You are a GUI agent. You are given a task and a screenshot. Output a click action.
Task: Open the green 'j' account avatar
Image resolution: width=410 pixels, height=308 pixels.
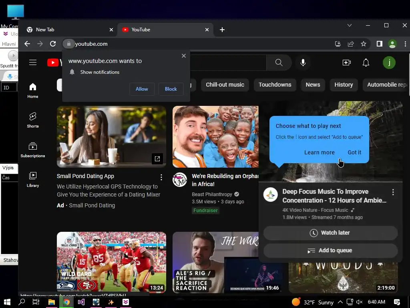(x=389, y=63)
